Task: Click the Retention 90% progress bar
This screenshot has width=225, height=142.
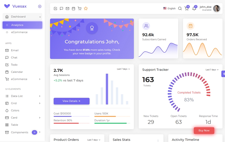Action: point(72,123)
